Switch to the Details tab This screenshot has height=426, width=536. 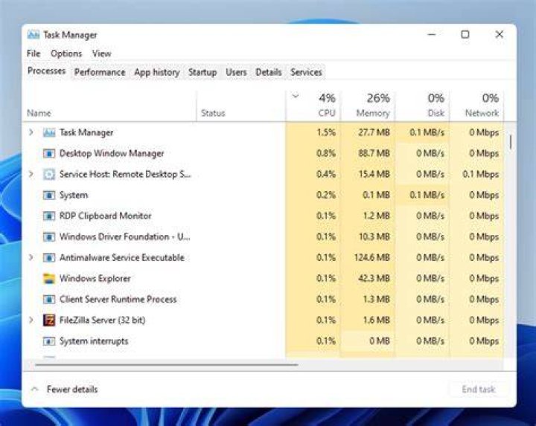tap(269, 72)
